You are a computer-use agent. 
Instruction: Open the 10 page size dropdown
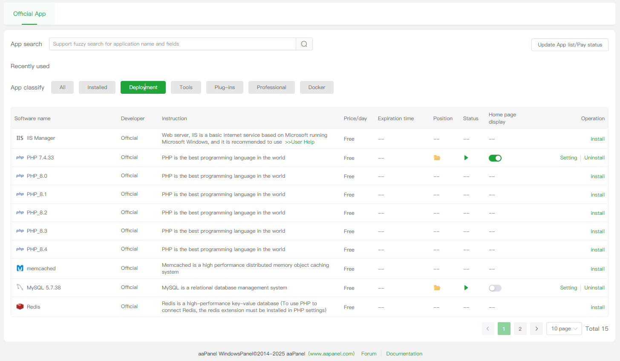pyautogui.click(x=564, y=329)
